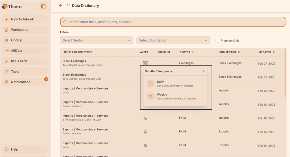
Task: Click the Thurro logo
Action: point(12,6)
